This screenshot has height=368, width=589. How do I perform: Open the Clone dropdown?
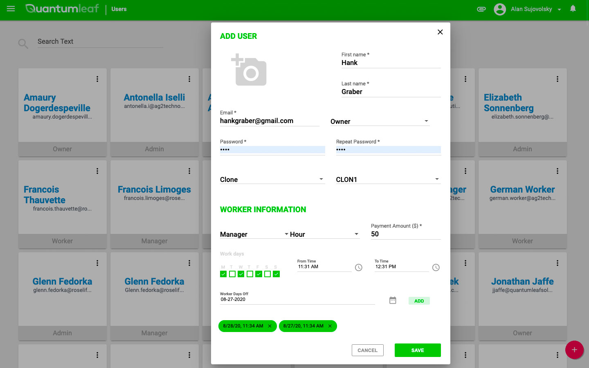pyautogui.click(x=272, y=180)
